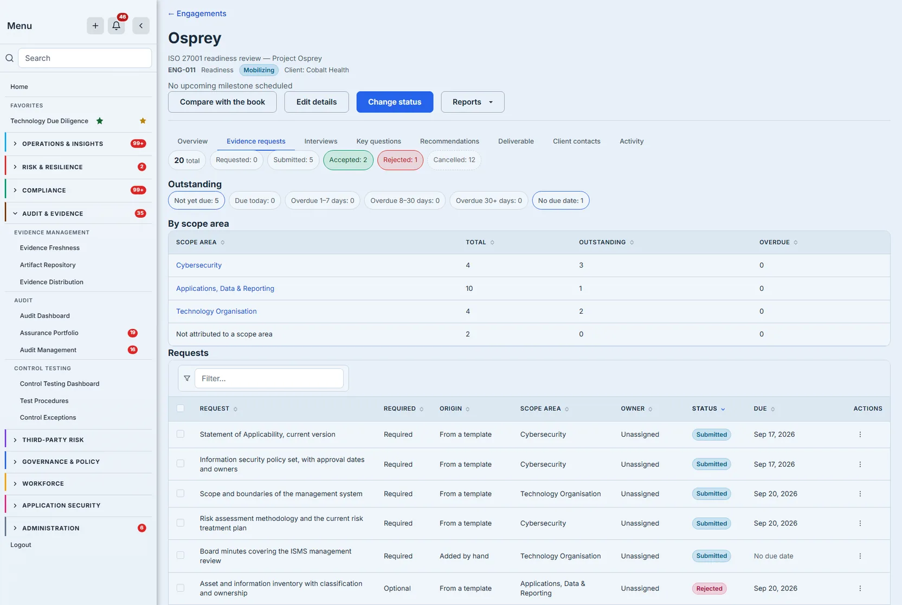Check the Risk assessment methodology request
Screen dimensions: 902x605
pos(181,523)
